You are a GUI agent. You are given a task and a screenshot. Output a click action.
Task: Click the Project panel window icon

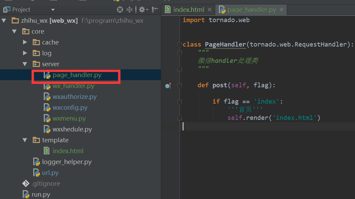pyautogui.click(x=6, y=9)
